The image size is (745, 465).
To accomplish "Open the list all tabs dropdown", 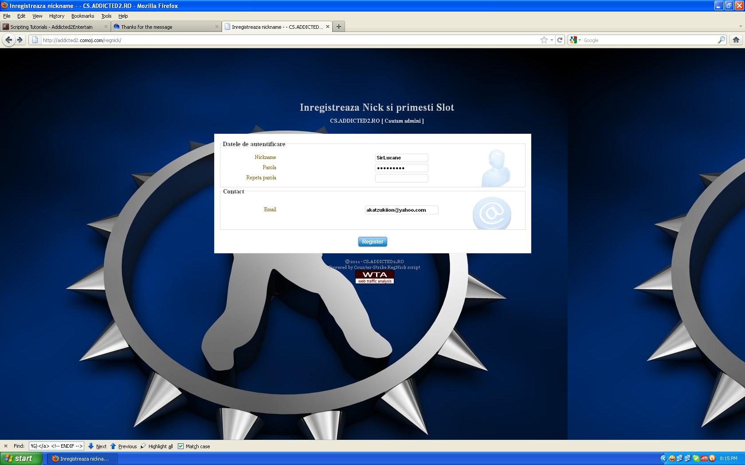I will coord(740,27).
